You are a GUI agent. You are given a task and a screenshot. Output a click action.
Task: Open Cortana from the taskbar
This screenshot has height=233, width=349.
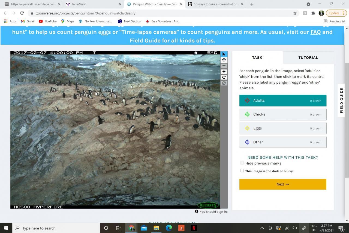coord(106,228)
